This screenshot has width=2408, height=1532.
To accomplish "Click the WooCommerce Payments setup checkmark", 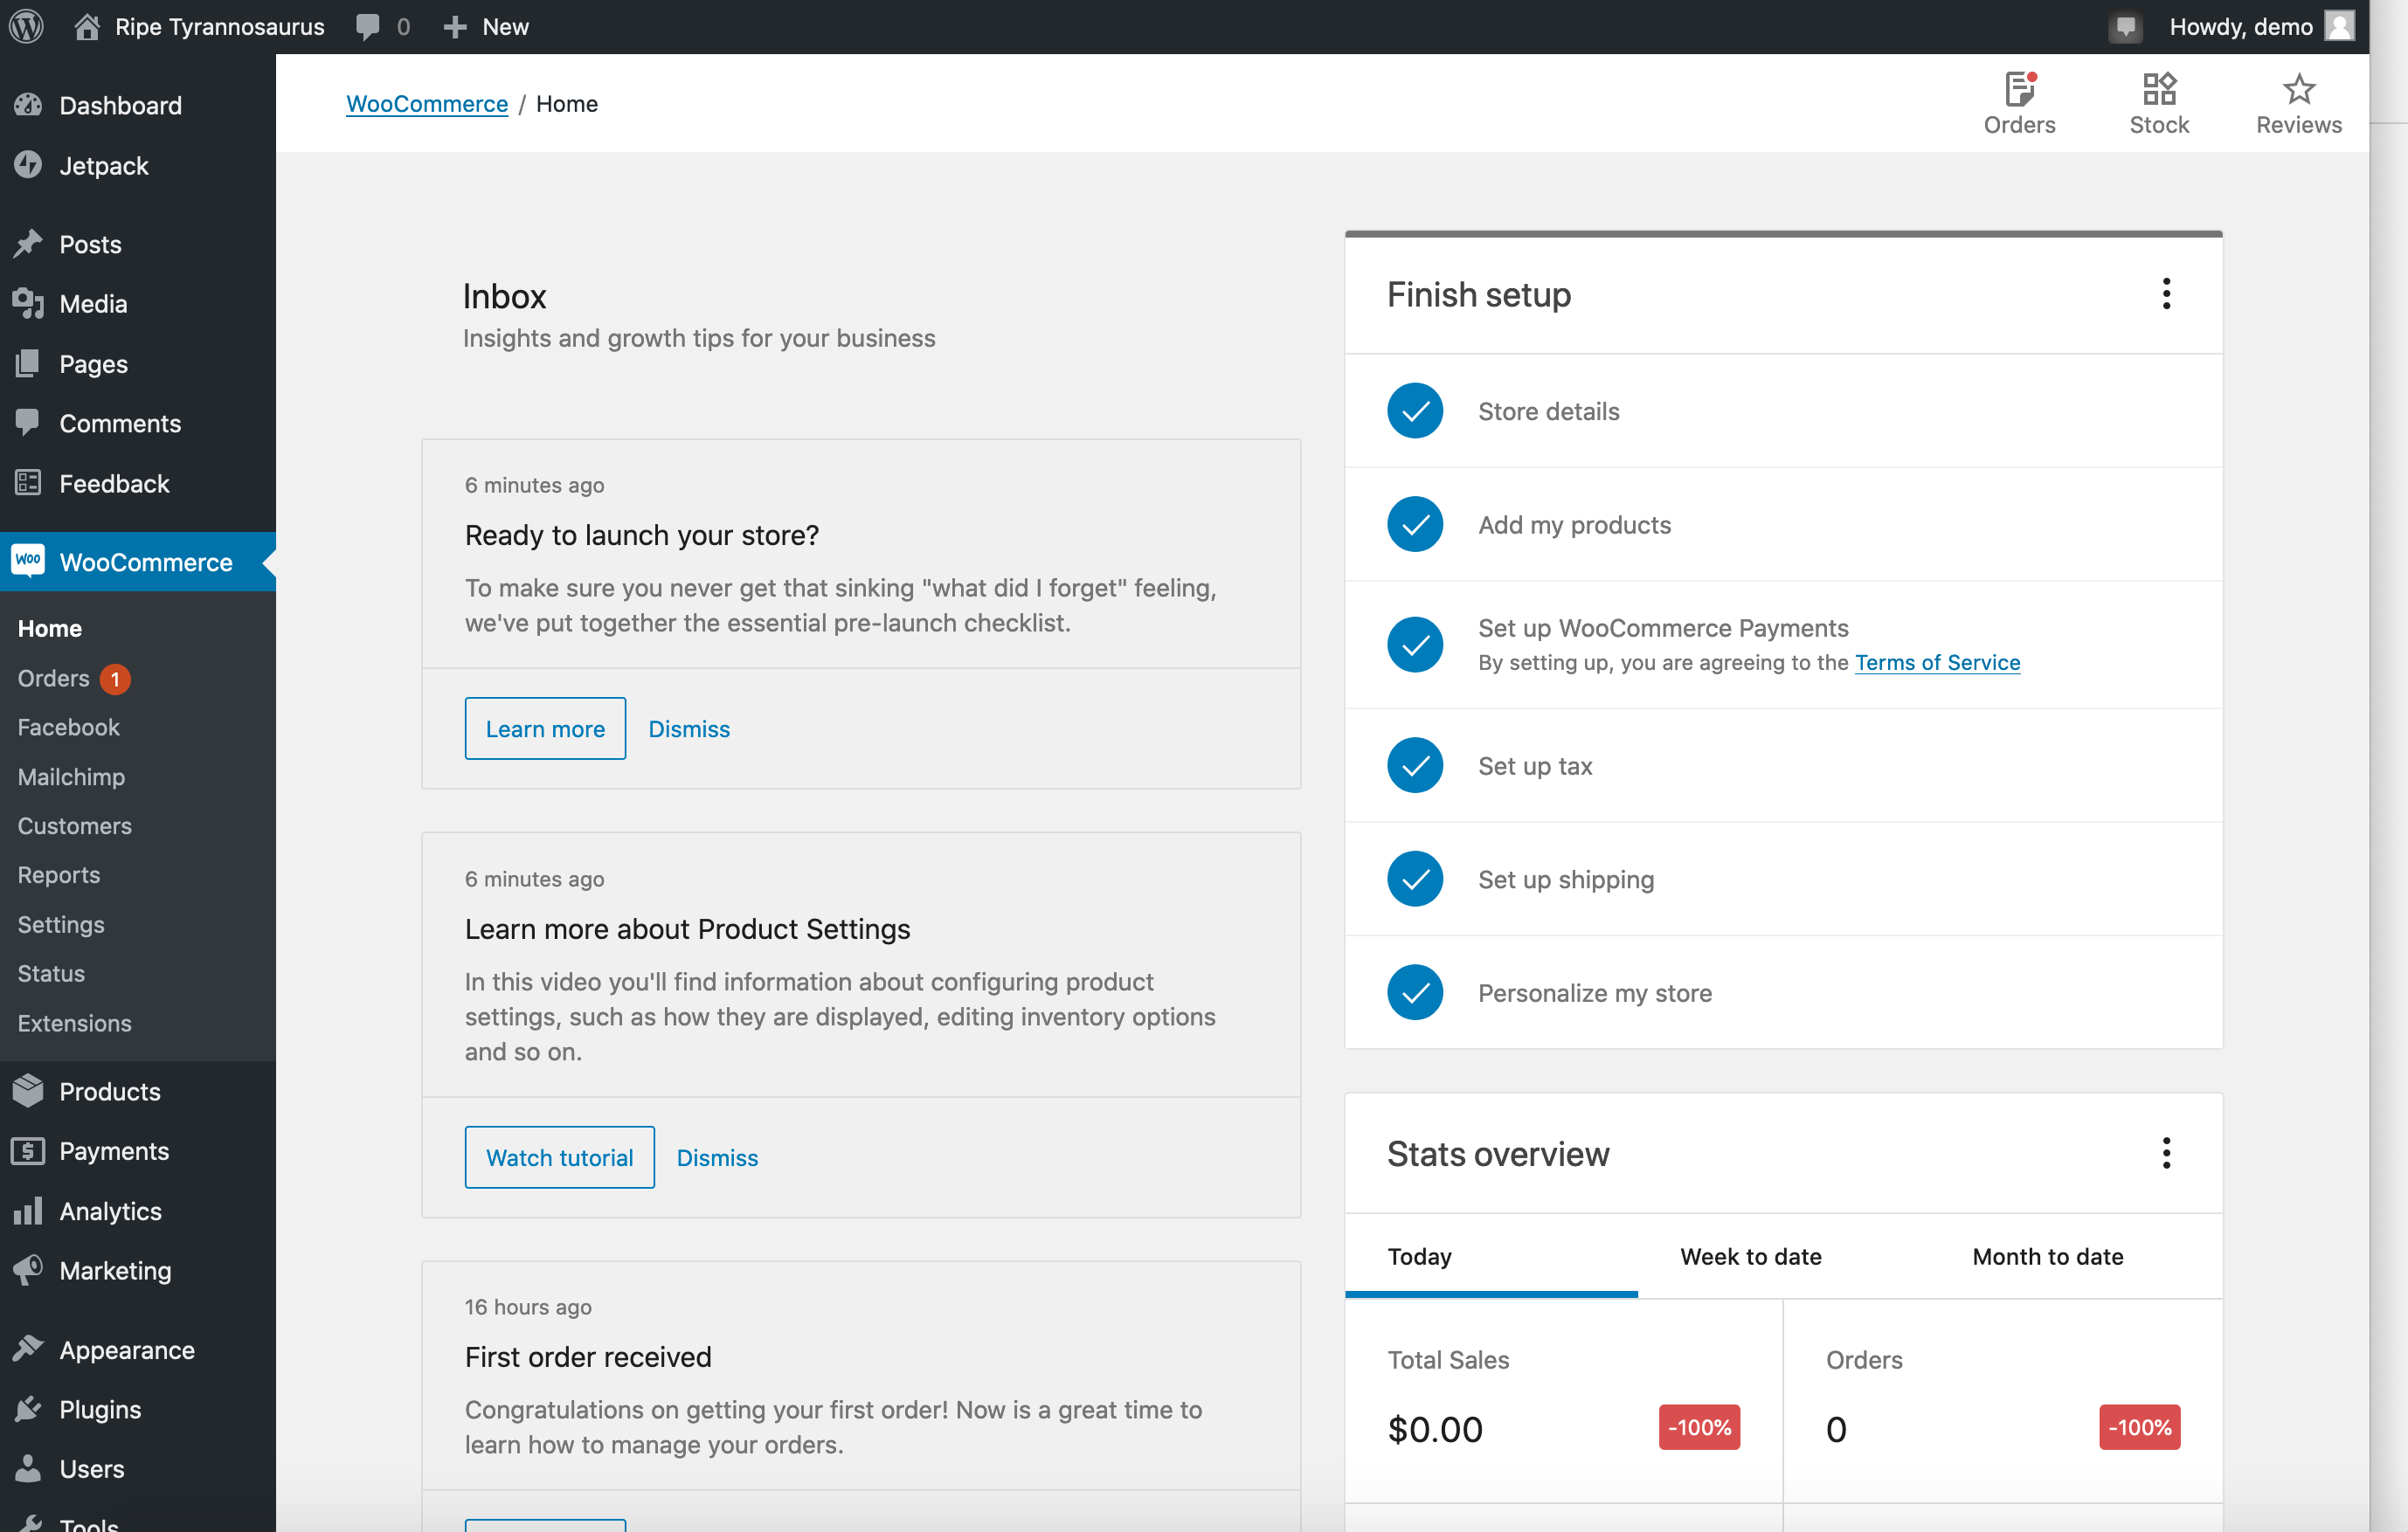I will (x=1414, y=645).
